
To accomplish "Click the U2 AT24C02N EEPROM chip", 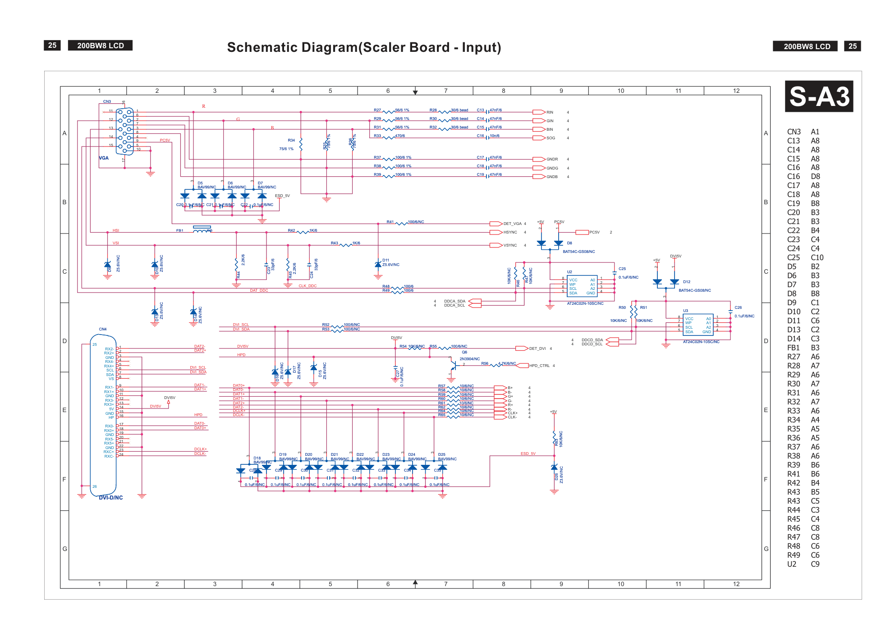I will click(582, 286).
